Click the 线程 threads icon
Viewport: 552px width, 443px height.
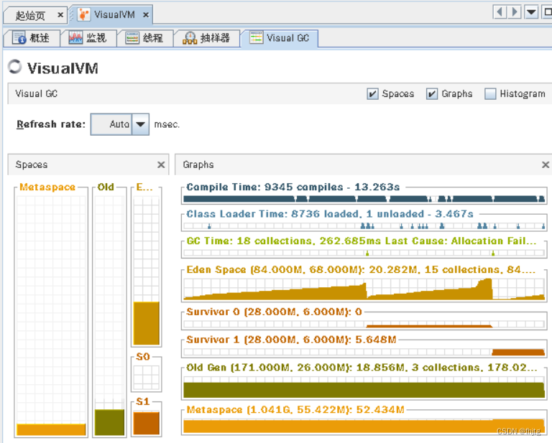[x=132, y=37]
